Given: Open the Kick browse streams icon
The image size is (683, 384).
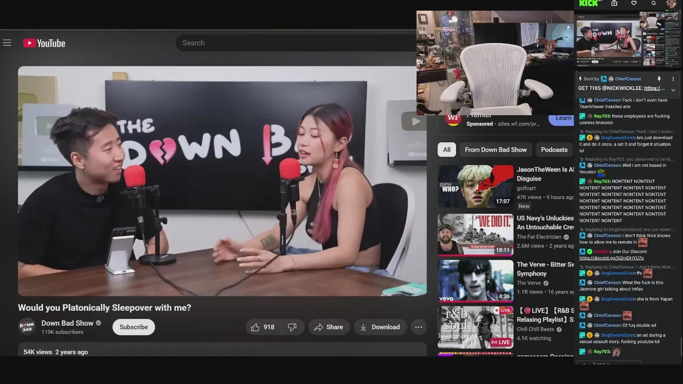Looking at the screenshot, I should (x=614, y=3).
